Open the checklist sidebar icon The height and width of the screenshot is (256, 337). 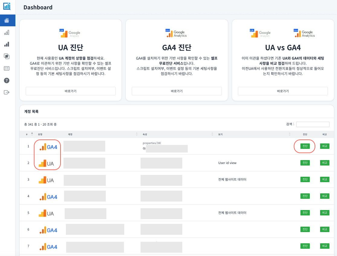click(7, 68)
